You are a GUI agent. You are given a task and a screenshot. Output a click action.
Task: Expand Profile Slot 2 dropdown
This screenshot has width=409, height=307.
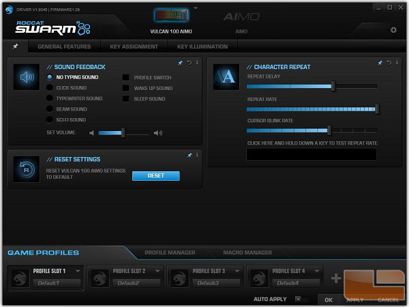tap(157, 271)
